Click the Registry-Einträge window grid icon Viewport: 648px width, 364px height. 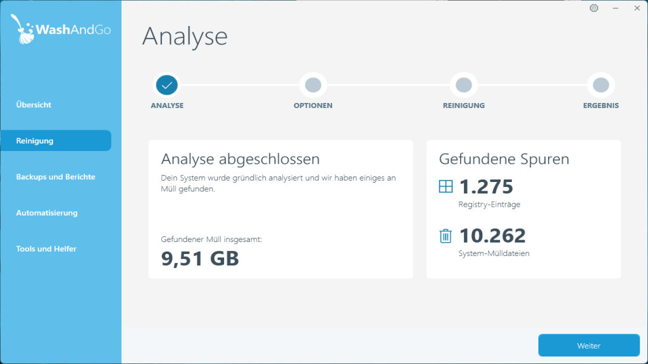(445, 186)
